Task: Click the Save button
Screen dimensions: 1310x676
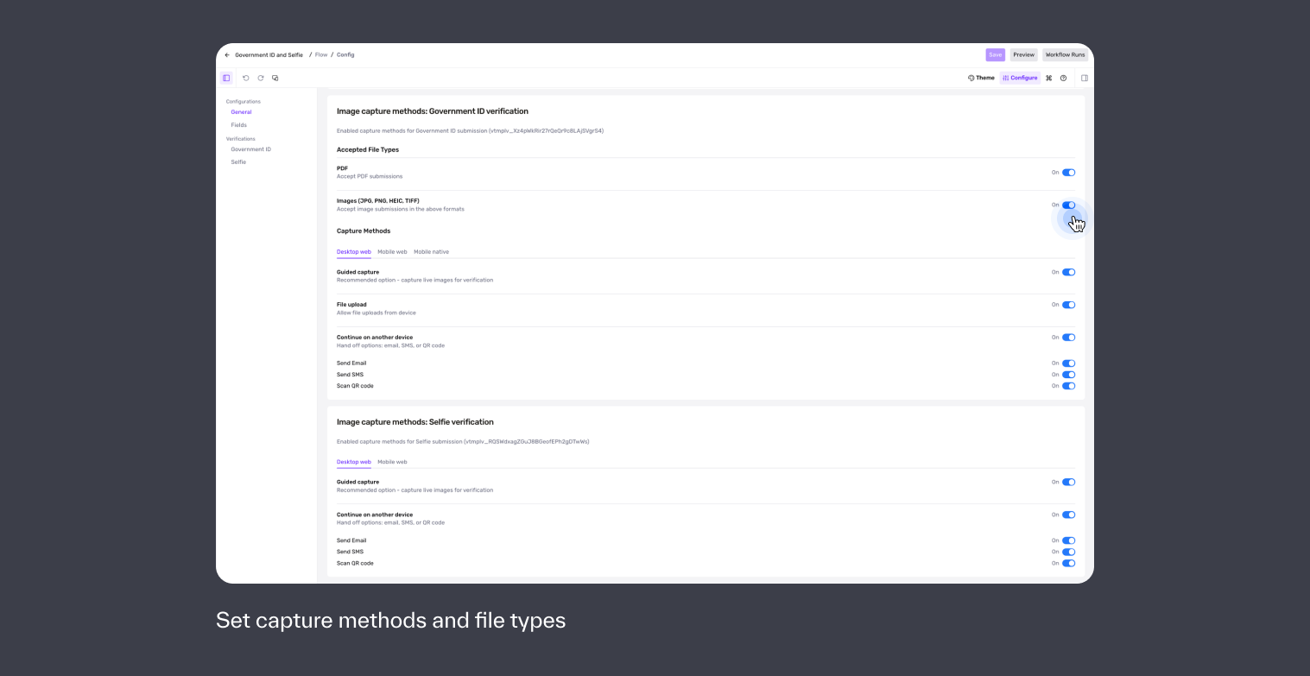Action: pyautogui.click(x=996, y=54)
